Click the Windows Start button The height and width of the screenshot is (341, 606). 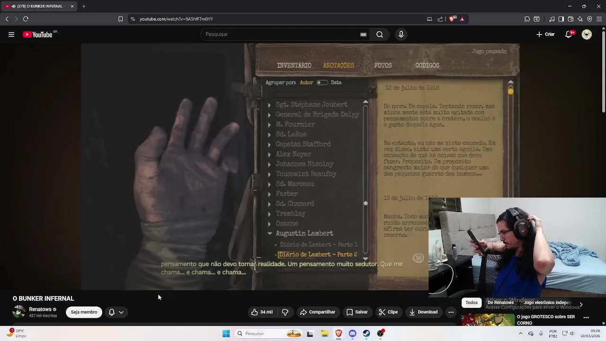point(226,333)
